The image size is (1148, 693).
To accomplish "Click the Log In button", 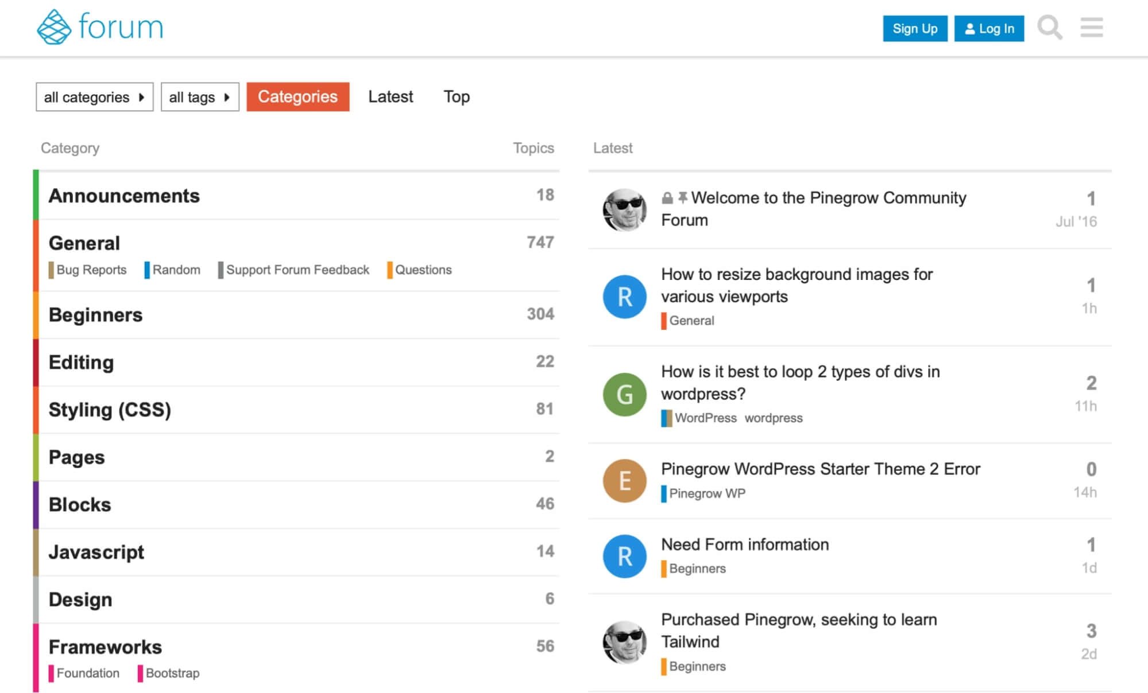I will coord(989,29).
